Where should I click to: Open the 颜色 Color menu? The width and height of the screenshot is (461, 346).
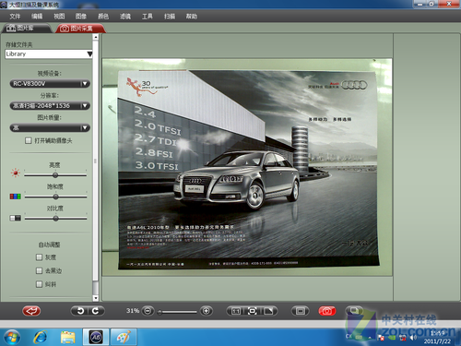(x=103, y=17)
